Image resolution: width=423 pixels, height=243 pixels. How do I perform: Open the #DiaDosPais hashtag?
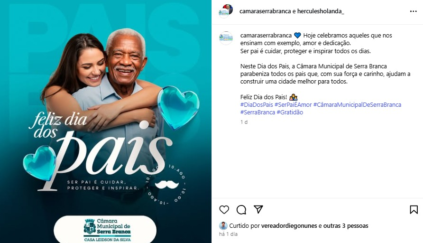pos(257,105)
